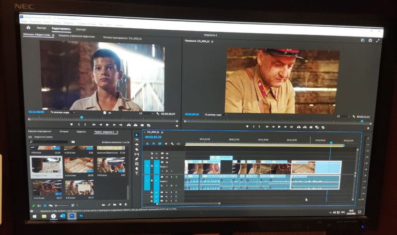Click Mark In in the Program monitor
The height and width of the screenshot is (235, 397).
point(253,126)
